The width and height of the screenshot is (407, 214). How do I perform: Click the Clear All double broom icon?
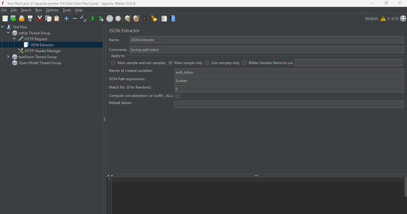(x=136, y=18)
